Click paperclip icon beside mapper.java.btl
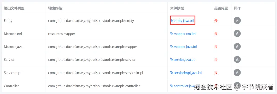 click(172, 47)
